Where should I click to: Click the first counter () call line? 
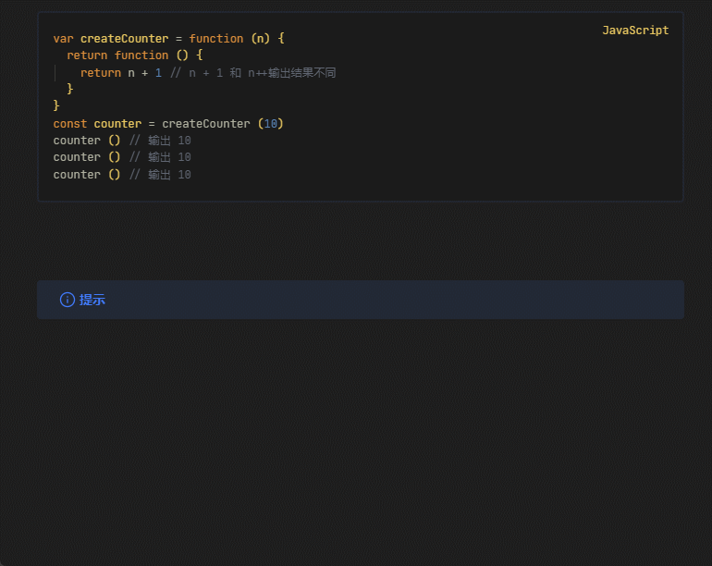[x=87, y=141]
